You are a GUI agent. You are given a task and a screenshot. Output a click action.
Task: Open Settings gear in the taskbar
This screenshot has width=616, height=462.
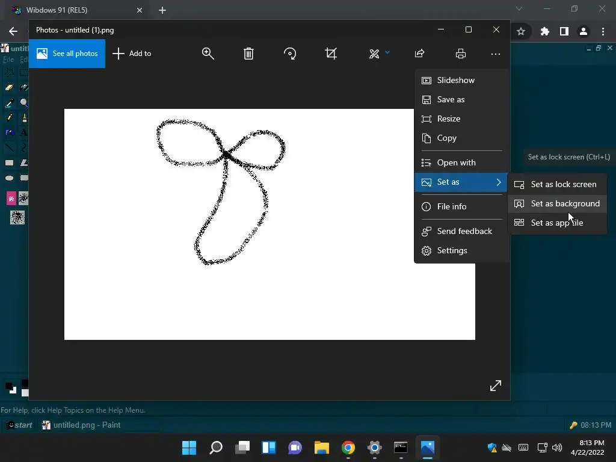374,448
